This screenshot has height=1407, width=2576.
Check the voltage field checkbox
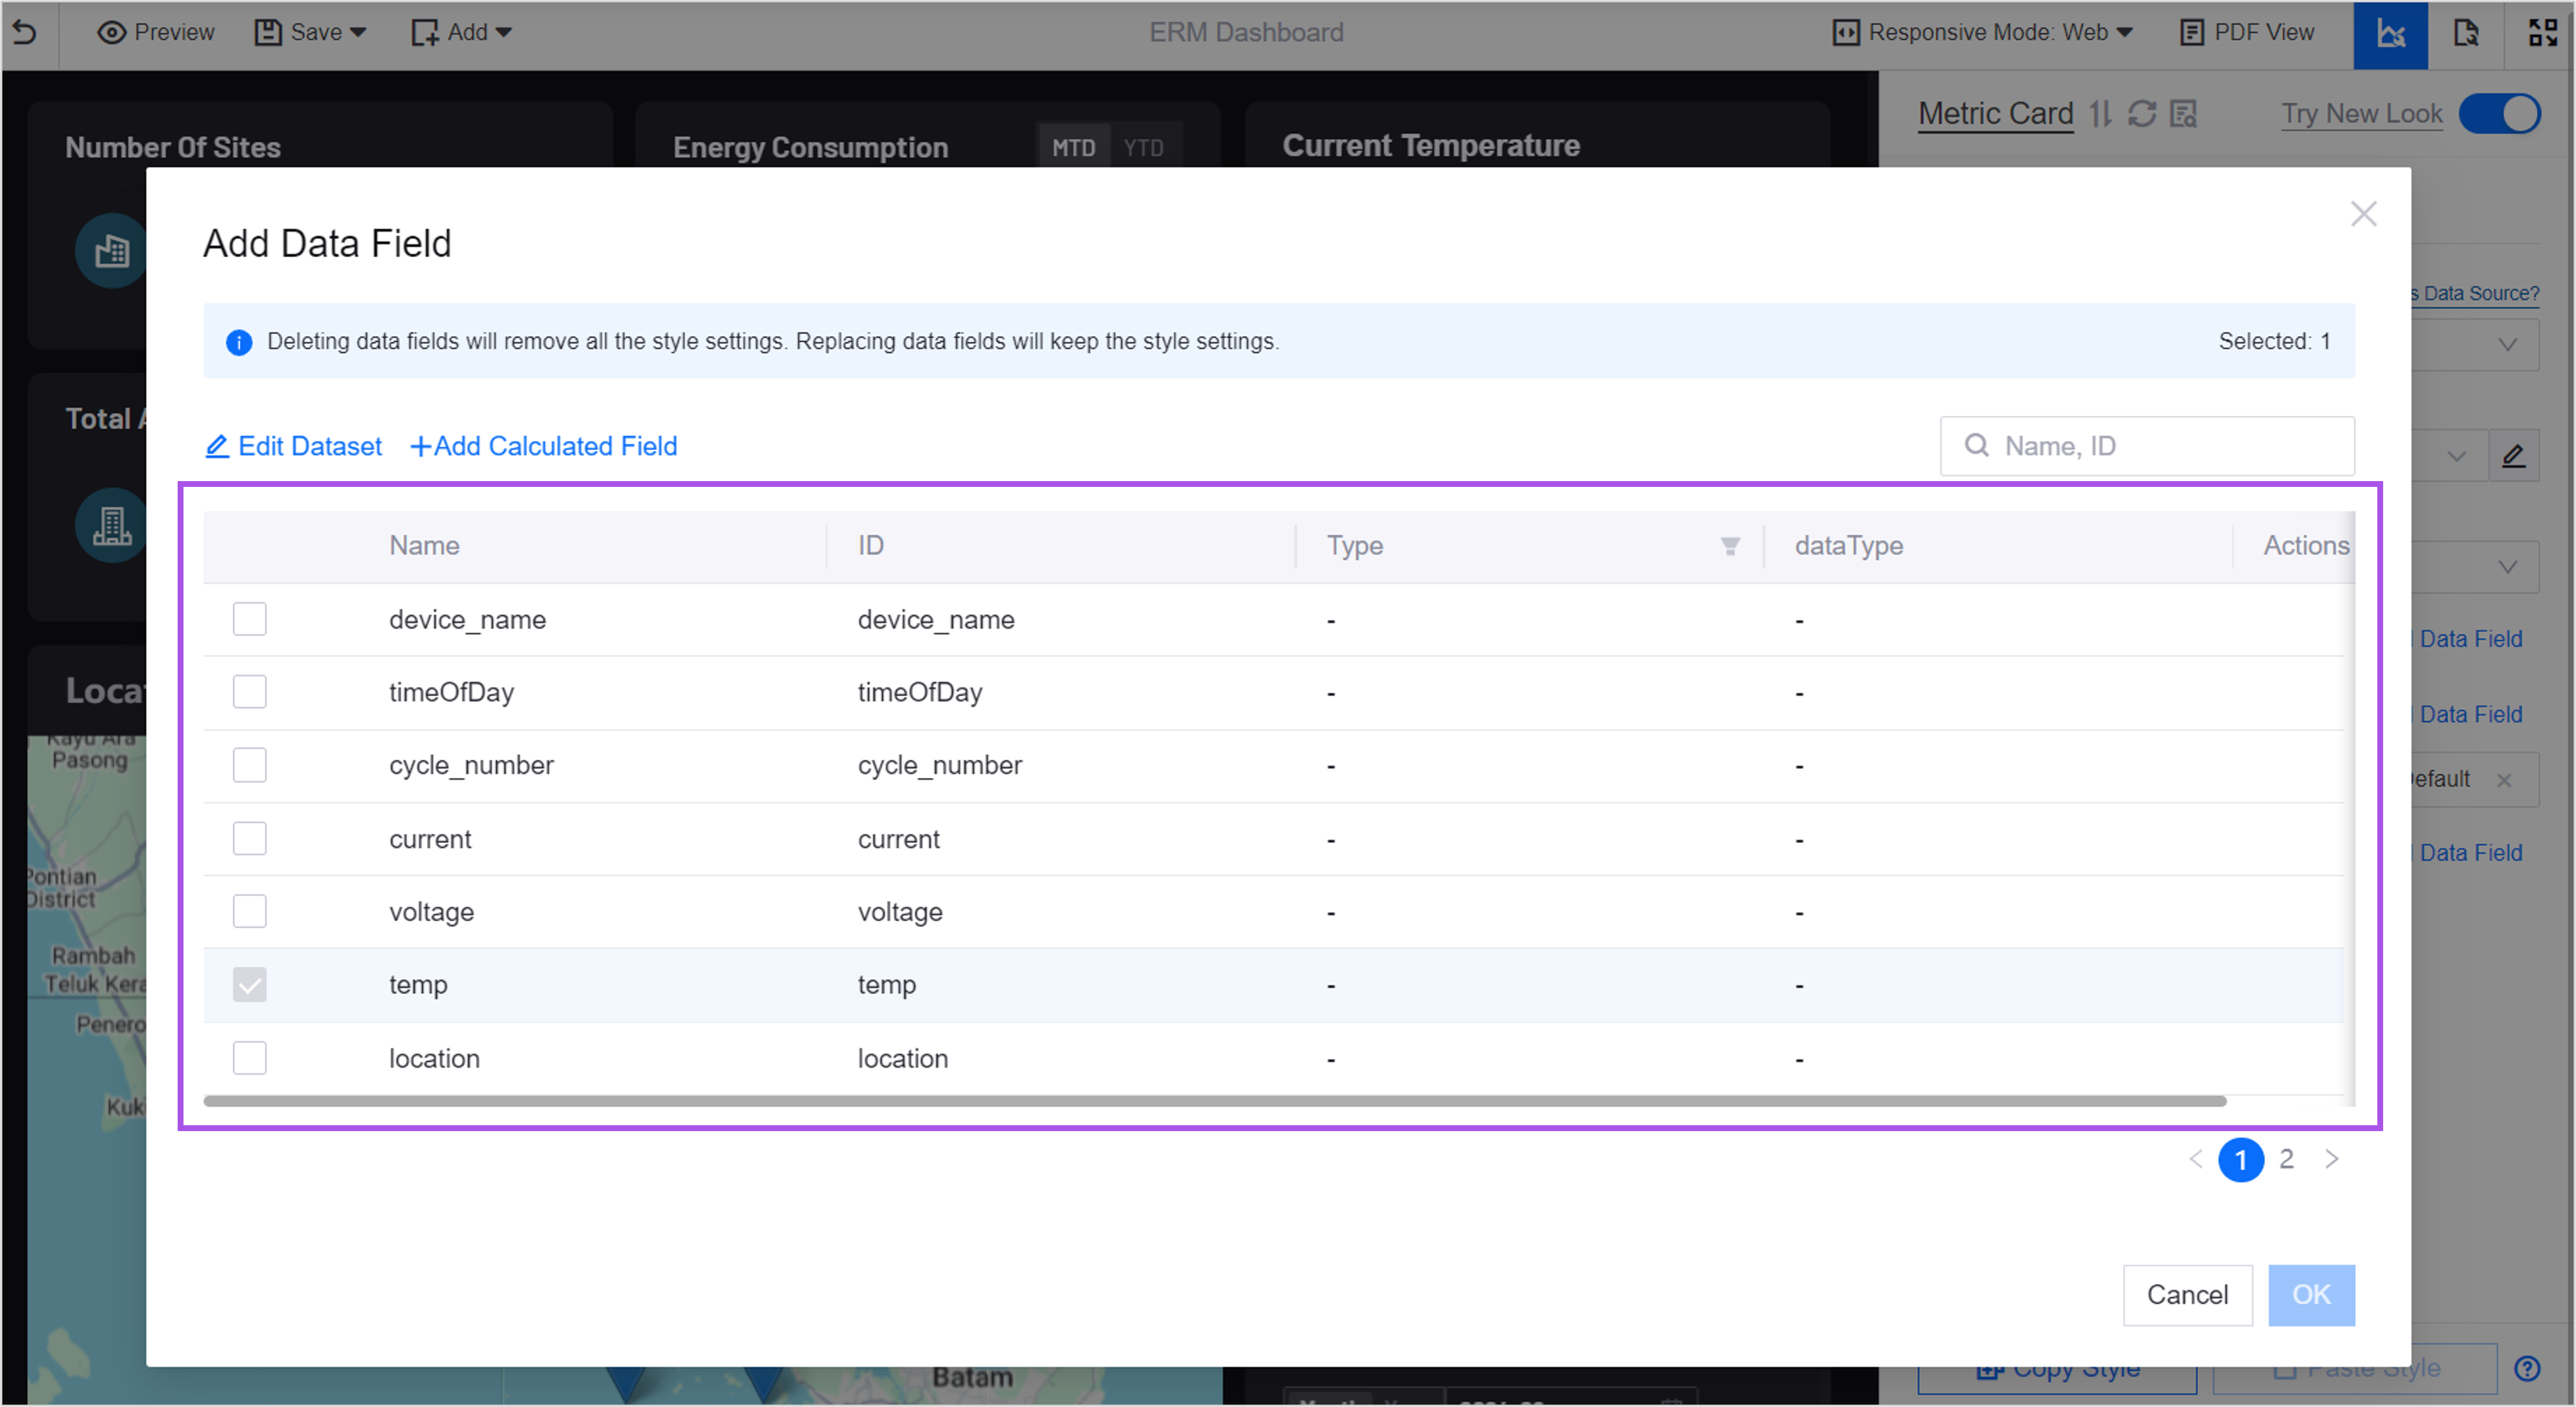[249, 911]
